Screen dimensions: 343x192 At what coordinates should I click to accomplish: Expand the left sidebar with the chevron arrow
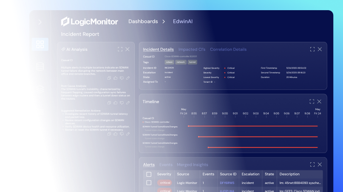click(x=40, y=22)
